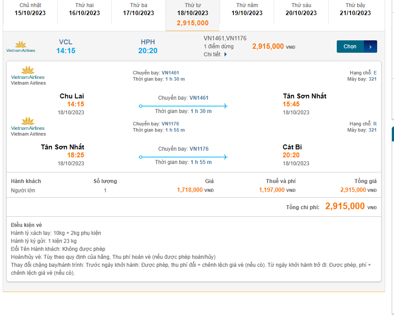394x316 pixels.
Task: Click the VCL 14:15 departure in summary row
Action: point(66,47)
